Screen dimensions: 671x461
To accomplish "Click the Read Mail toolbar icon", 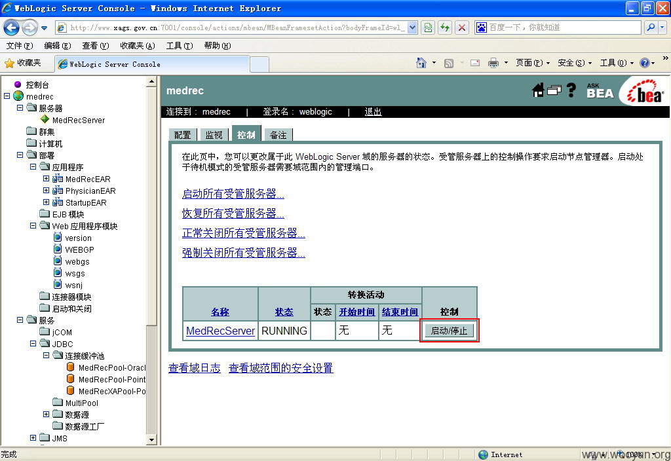I will point(475,63).
